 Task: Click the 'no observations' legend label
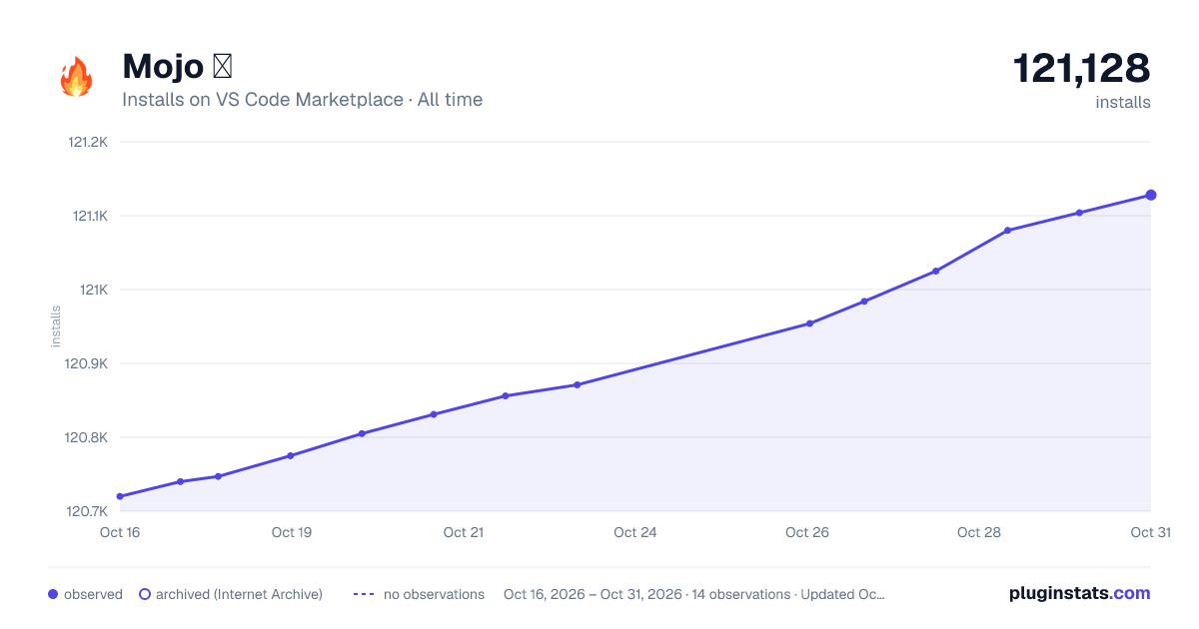434,594
